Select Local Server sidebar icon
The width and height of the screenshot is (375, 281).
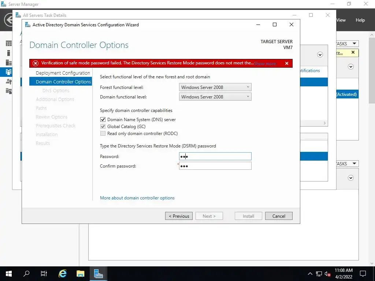click(x=9, y=53)
